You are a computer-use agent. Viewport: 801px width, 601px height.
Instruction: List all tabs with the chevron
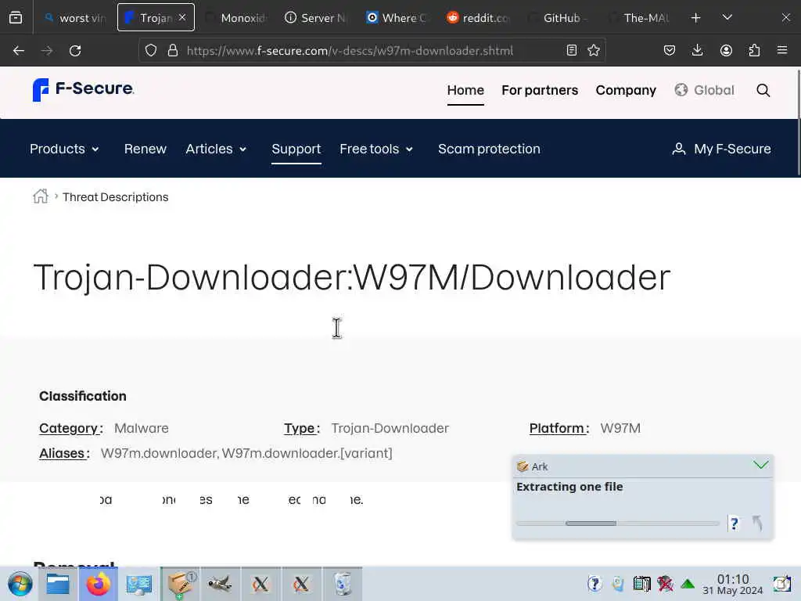click(727, 18)
